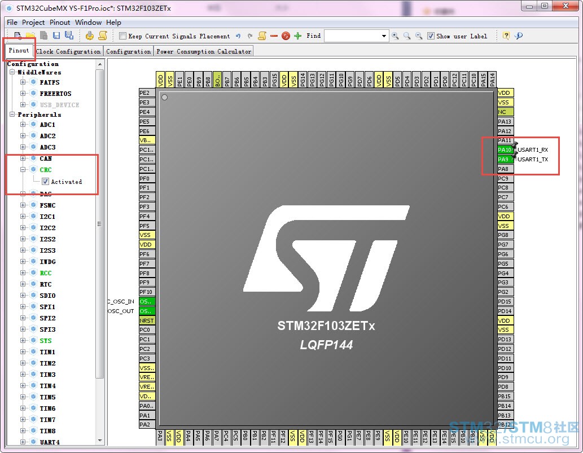583x453 pixels.
Task: Expand the ADC1 peripheral node
Action: coord(23,125)
